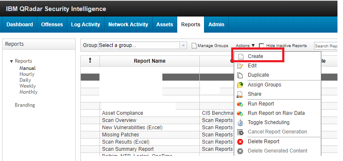Viewport: 343px width, 161px height.
Task: Click the exclamation mark column header
Action: [x=90, y=61]
